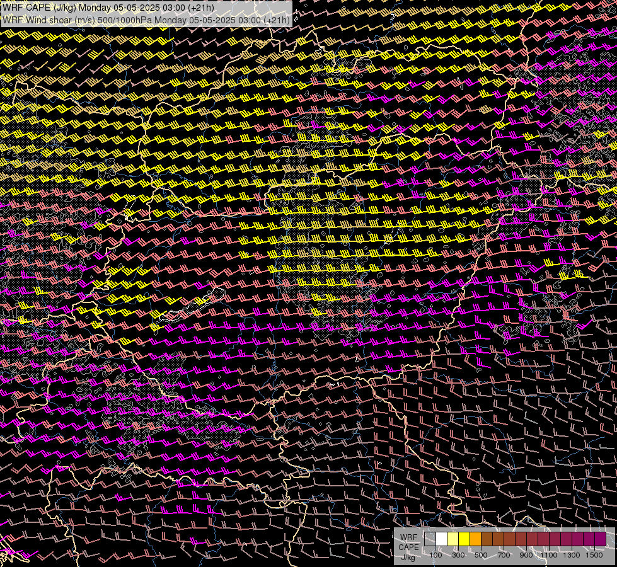Click the WRF label in the legend
Image resolution: width=617 pixels, height=567 pixels.
click(x=409, y=537)
